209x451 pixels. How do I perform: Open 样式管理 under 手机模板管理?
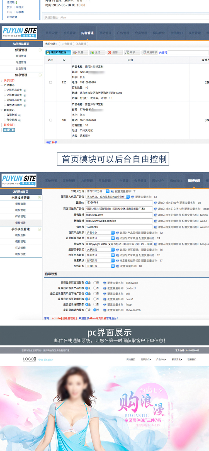21,248
